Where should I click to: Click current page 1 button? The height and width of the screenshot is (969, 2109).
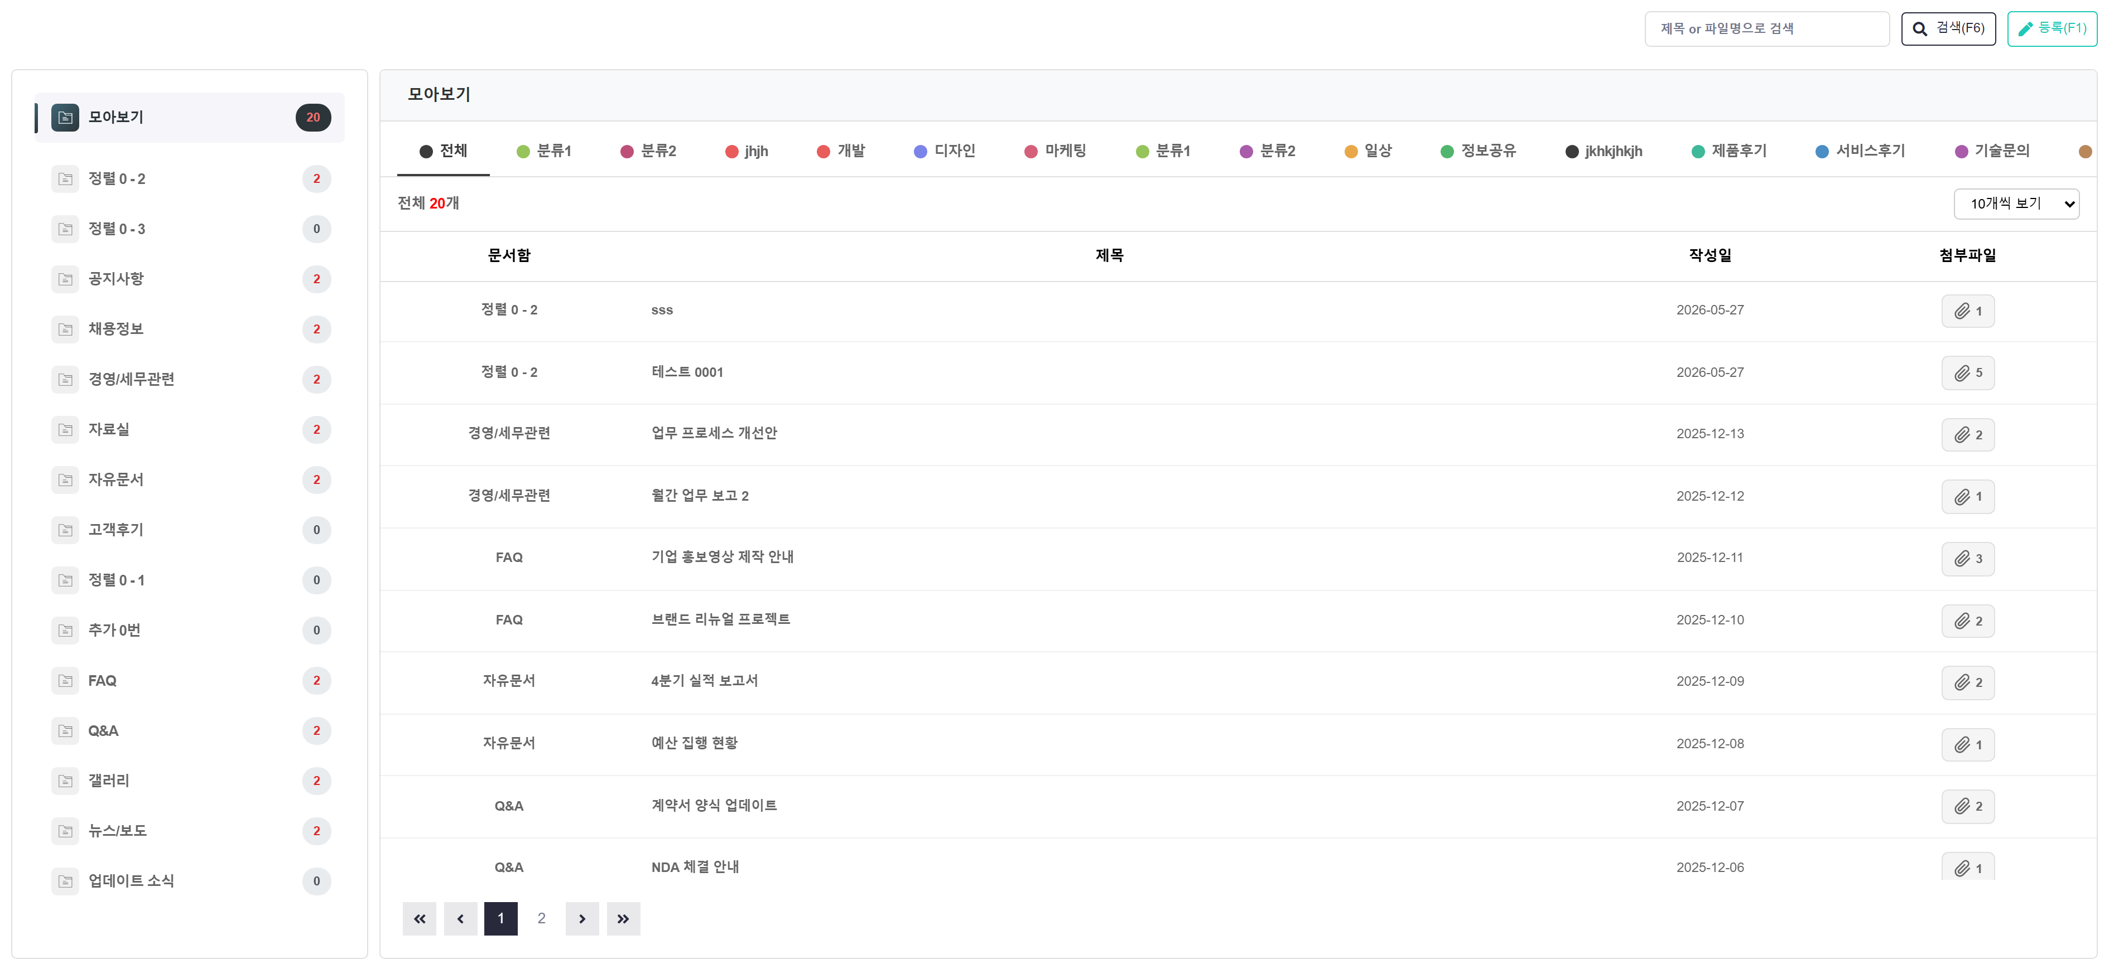coord(501,919)
